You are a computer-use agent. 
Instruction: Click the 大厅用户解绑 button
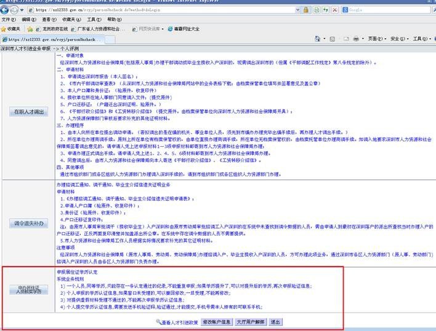point(251,322)
